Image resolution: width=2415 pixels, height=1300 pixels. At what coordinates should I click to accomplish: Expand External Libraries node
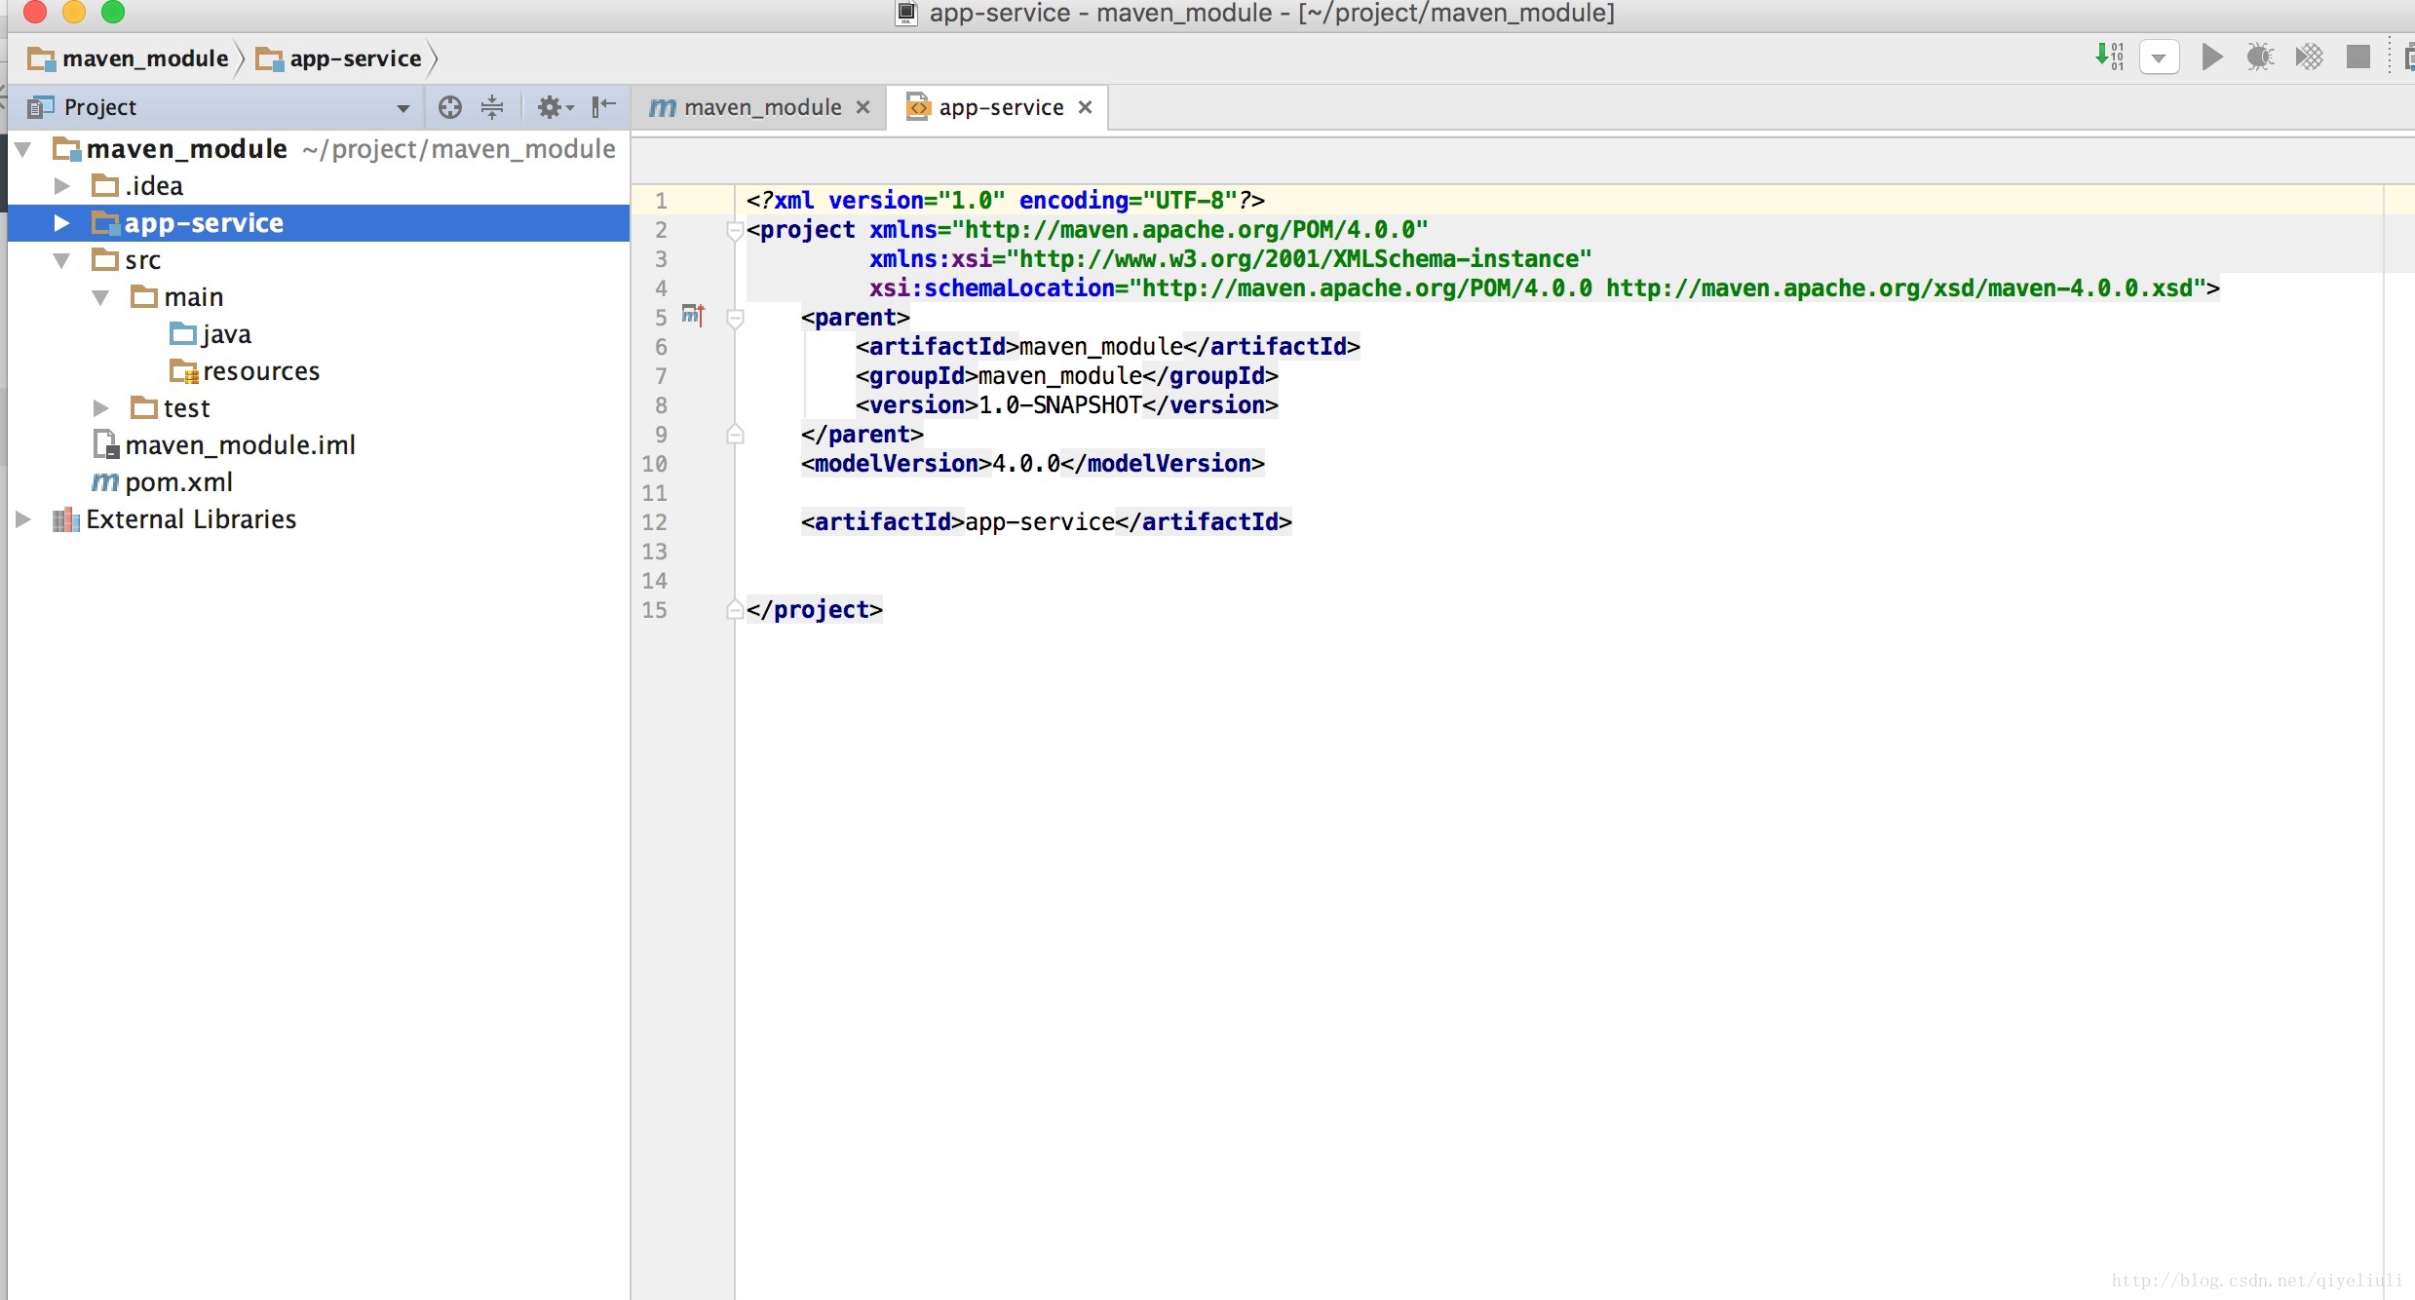tap(23, 519)
